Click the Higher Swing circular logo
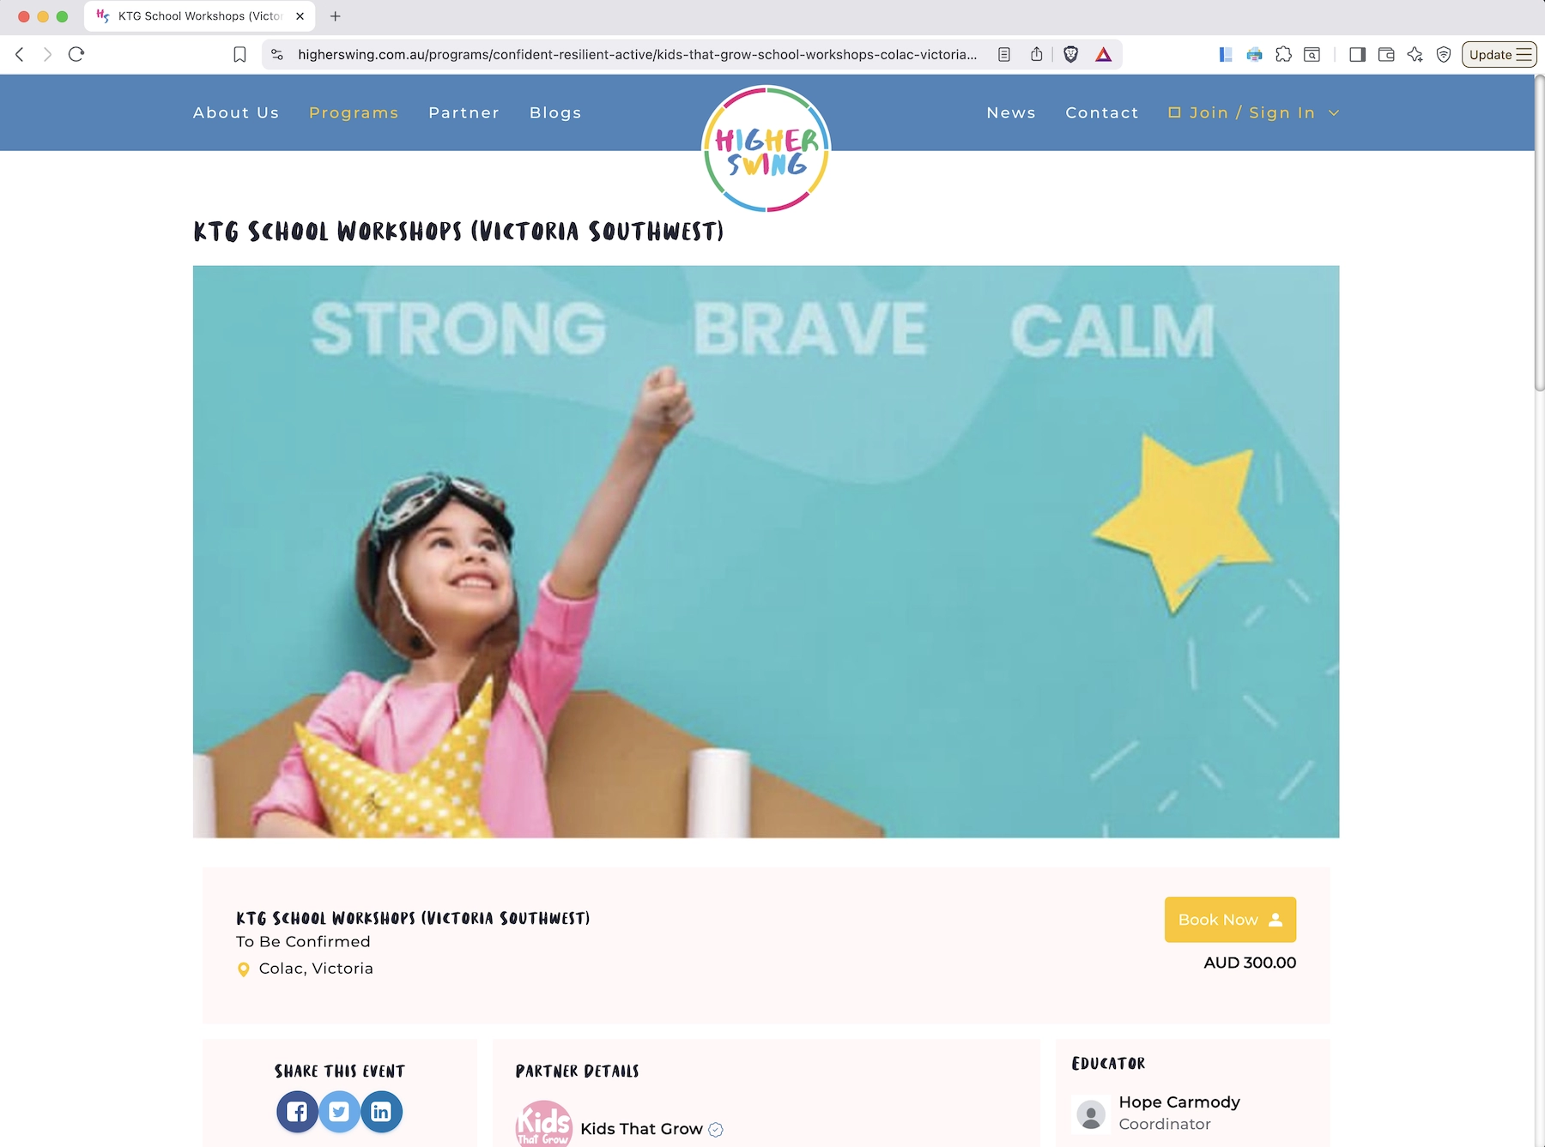Screen dimensions: 1545x1147 [766, 149]
